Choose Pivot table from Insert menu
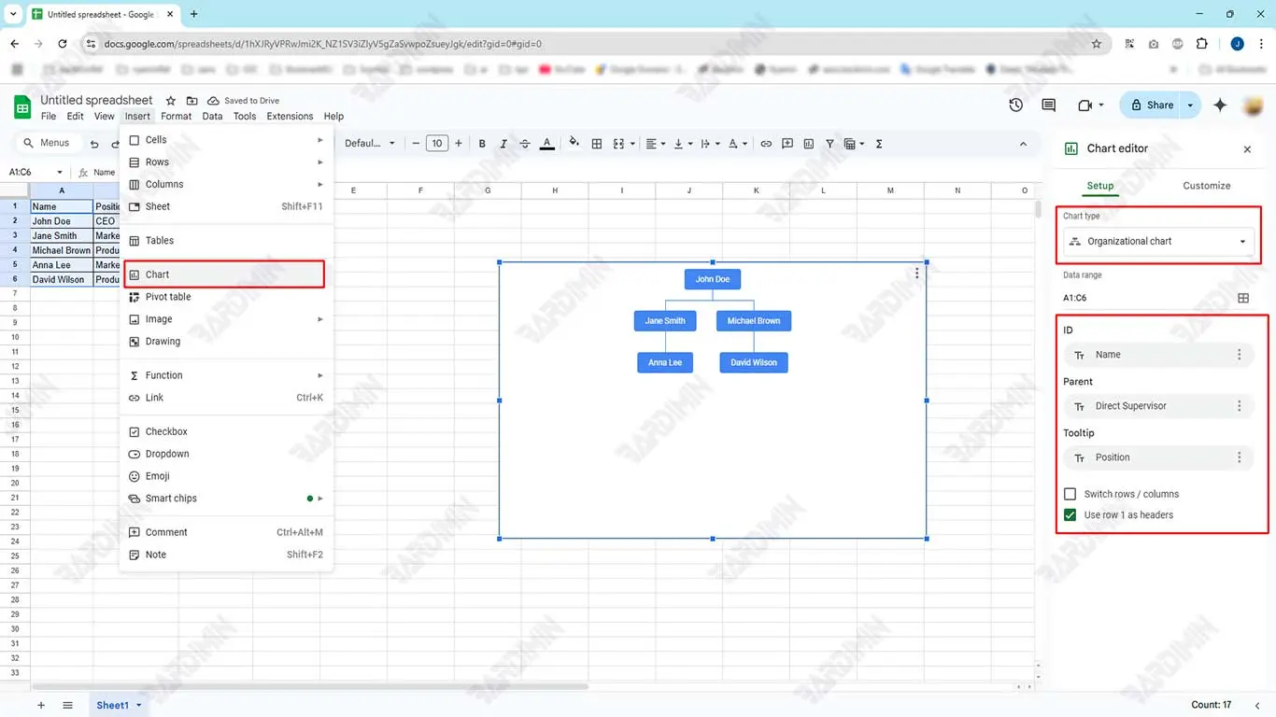This screenshot has height=717, width=1276. point(168,297)
